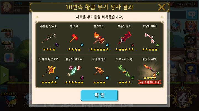Viewport: 199px width, 111px height.
Task: Click the 4성 초월 무기 확정 banner
Action: [150, 82]
